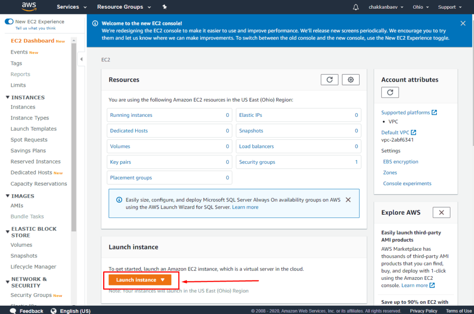This screenshot has height=314, width=474.
Task: Click the Feedback button in the footer
Action: (x=26, y=311)
